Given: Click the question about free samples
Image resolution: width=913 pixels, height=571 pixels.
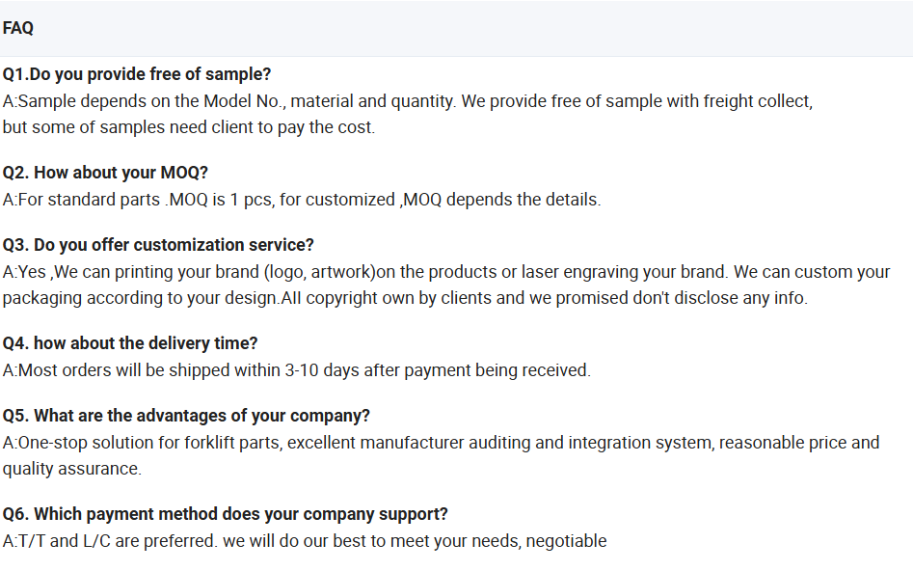Looking at the screenshot, I should (x=137, y=74).
